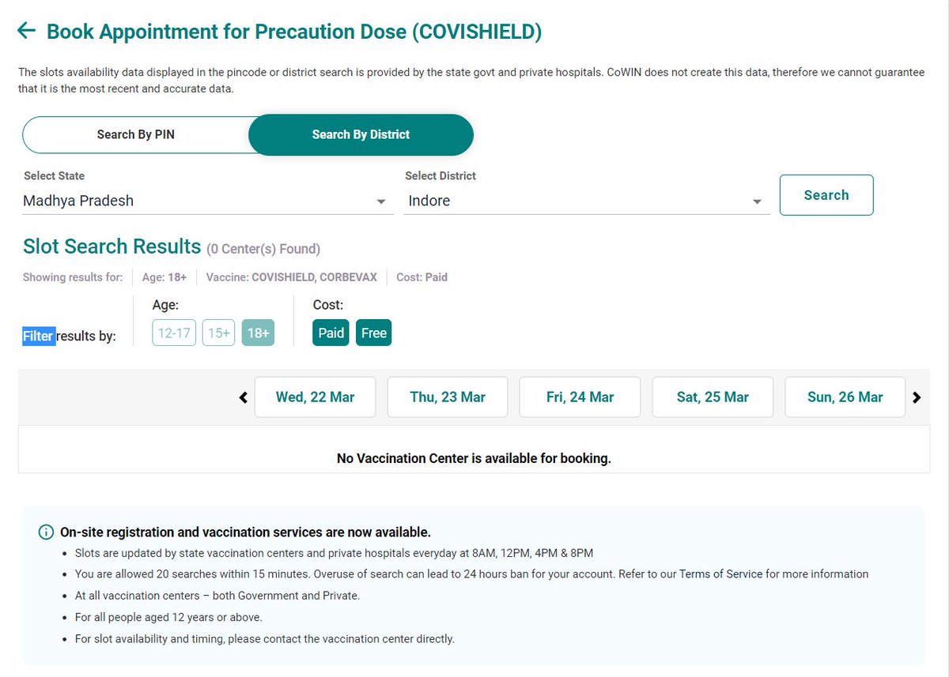Toggle the Paid cost filter

[x=331, y=333]
